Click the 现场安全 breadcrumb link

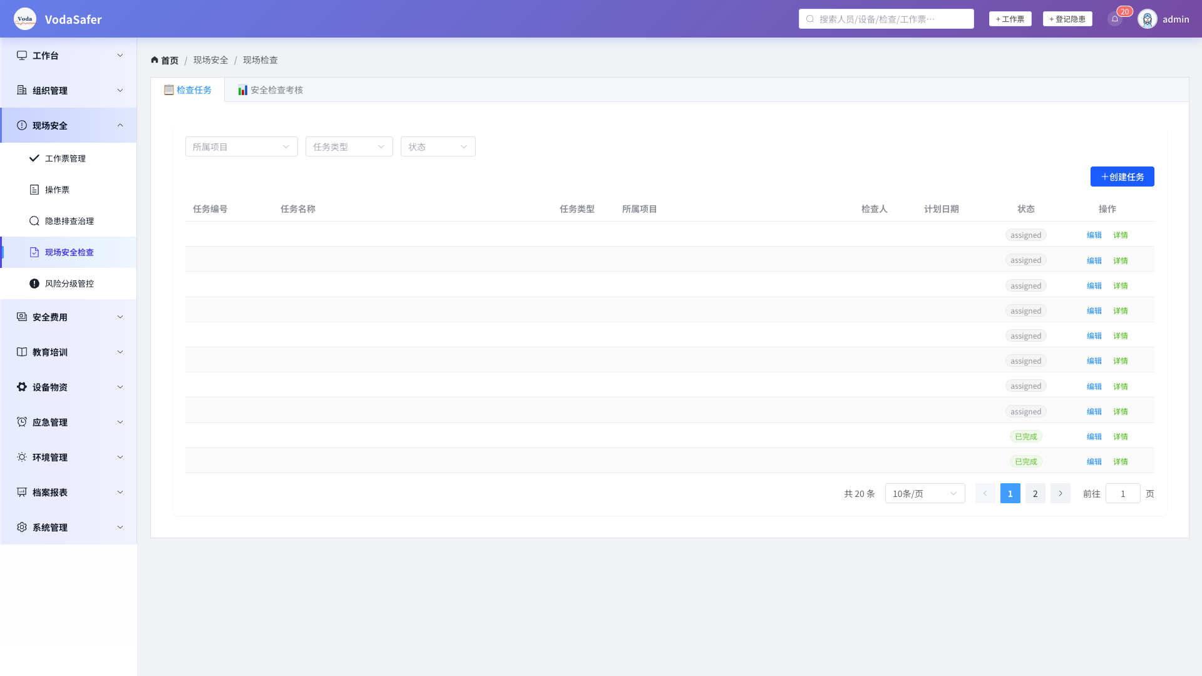click(x=211, y=60)
